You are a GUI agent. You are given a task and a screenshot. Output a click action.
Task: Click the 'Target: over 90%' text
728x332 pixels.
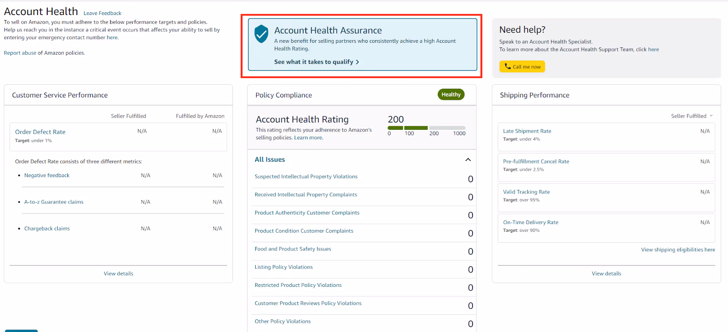coord(521,230)
